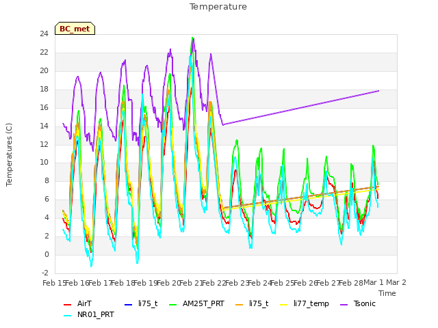Select the Feb 17 date tick

click(100, 283)
